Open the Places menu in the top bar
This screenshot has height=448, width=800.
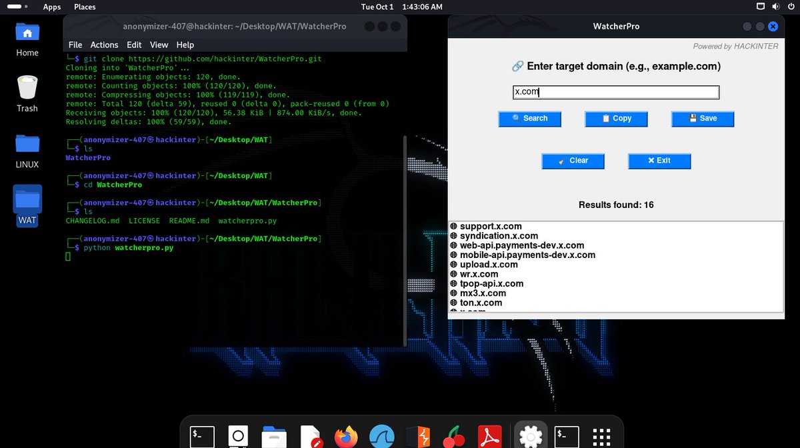click(x=84, y=7)
